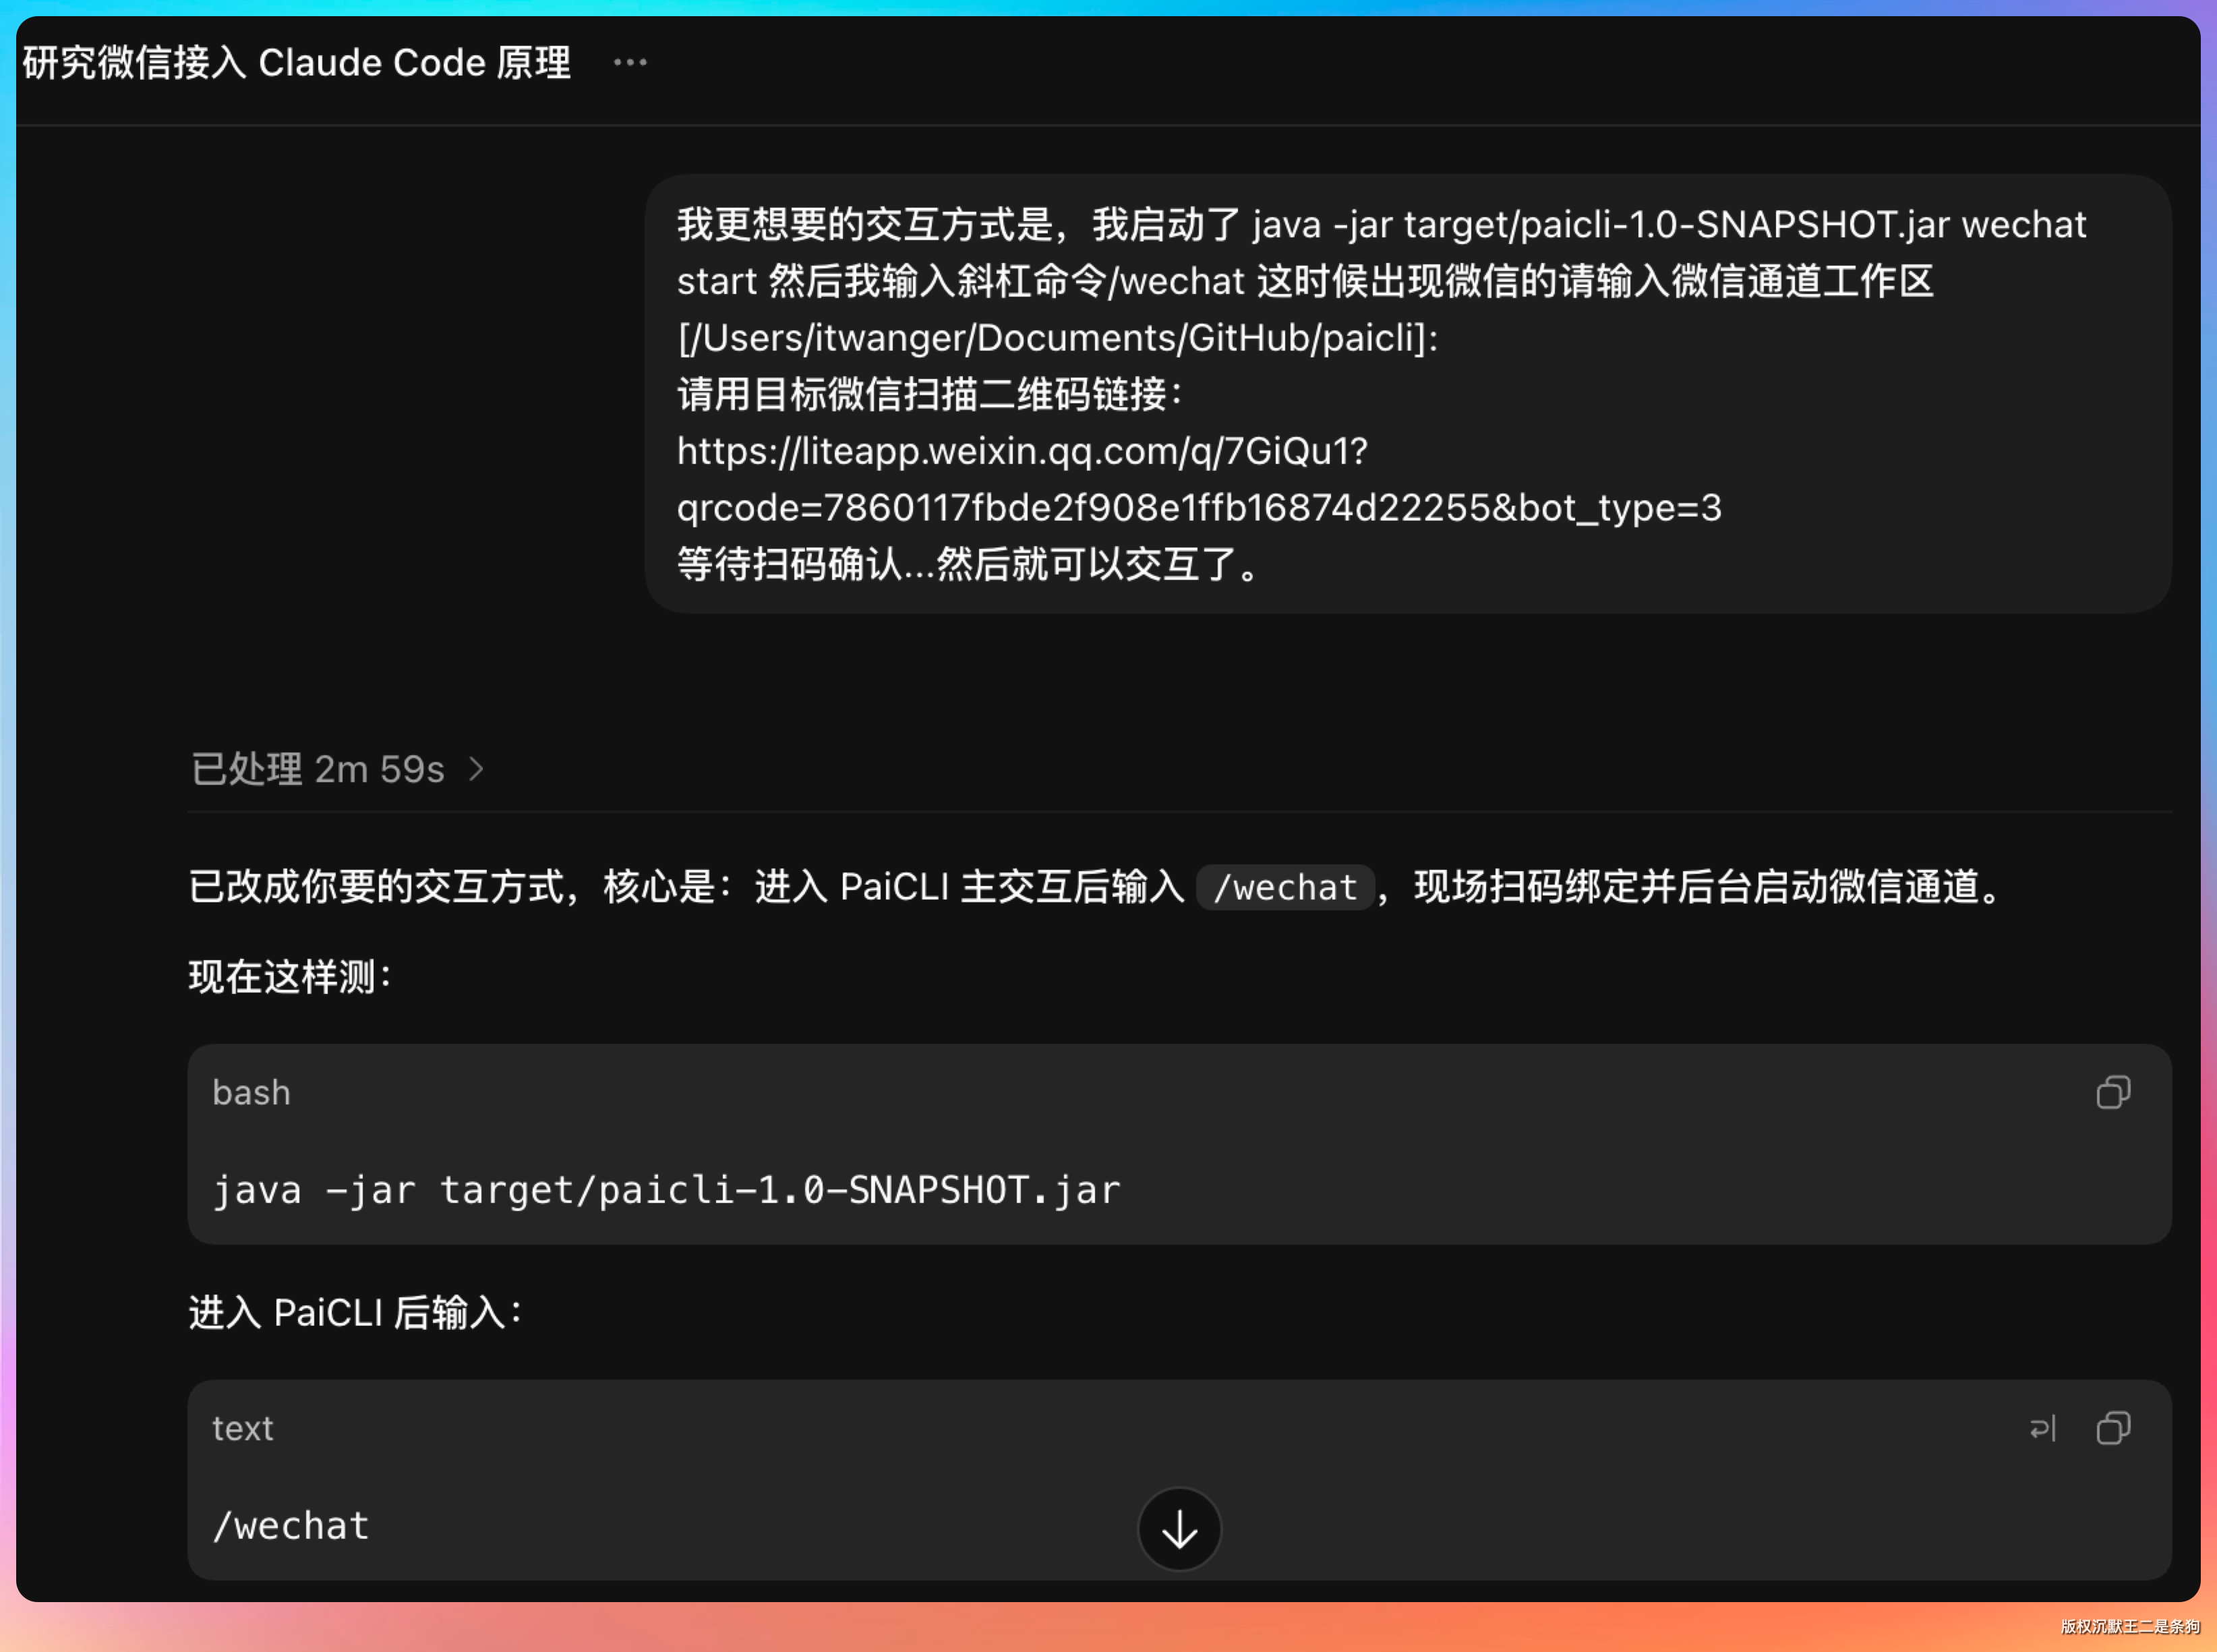This screenshot has height=1652, width=2217.
Task: Expand the "已处理 2m 59s" processing details
Action: click(x=338, y=769)
